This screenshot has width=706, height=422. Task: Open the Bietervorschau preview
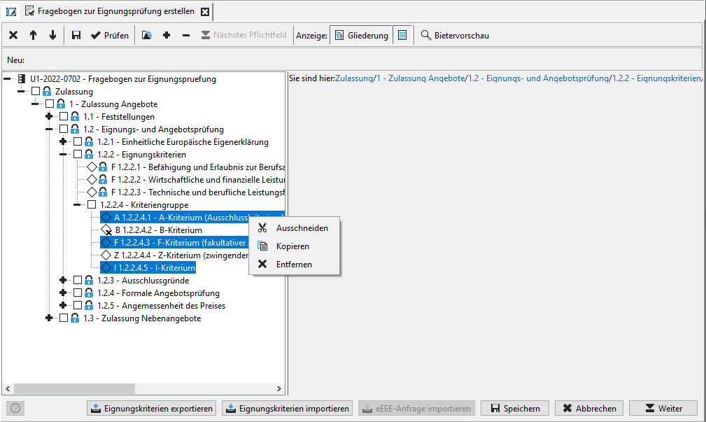coord(455,35)
